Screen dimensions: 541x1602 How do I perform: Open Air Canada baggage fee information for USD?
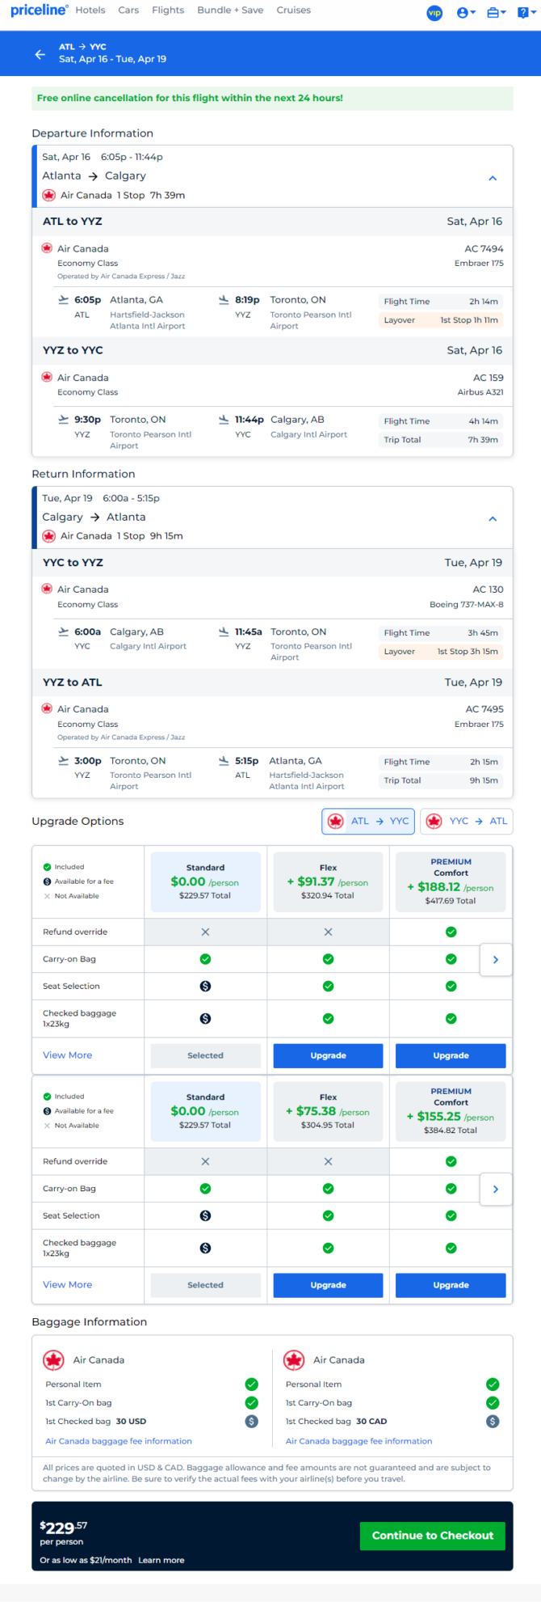(119, 1441)
